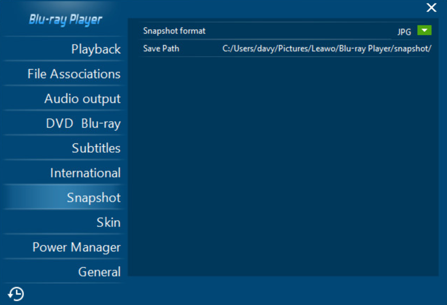This screenshot has height=305, width=447.
Task: Select the highlighted Snapshot section
Action: tap(94, 198)
